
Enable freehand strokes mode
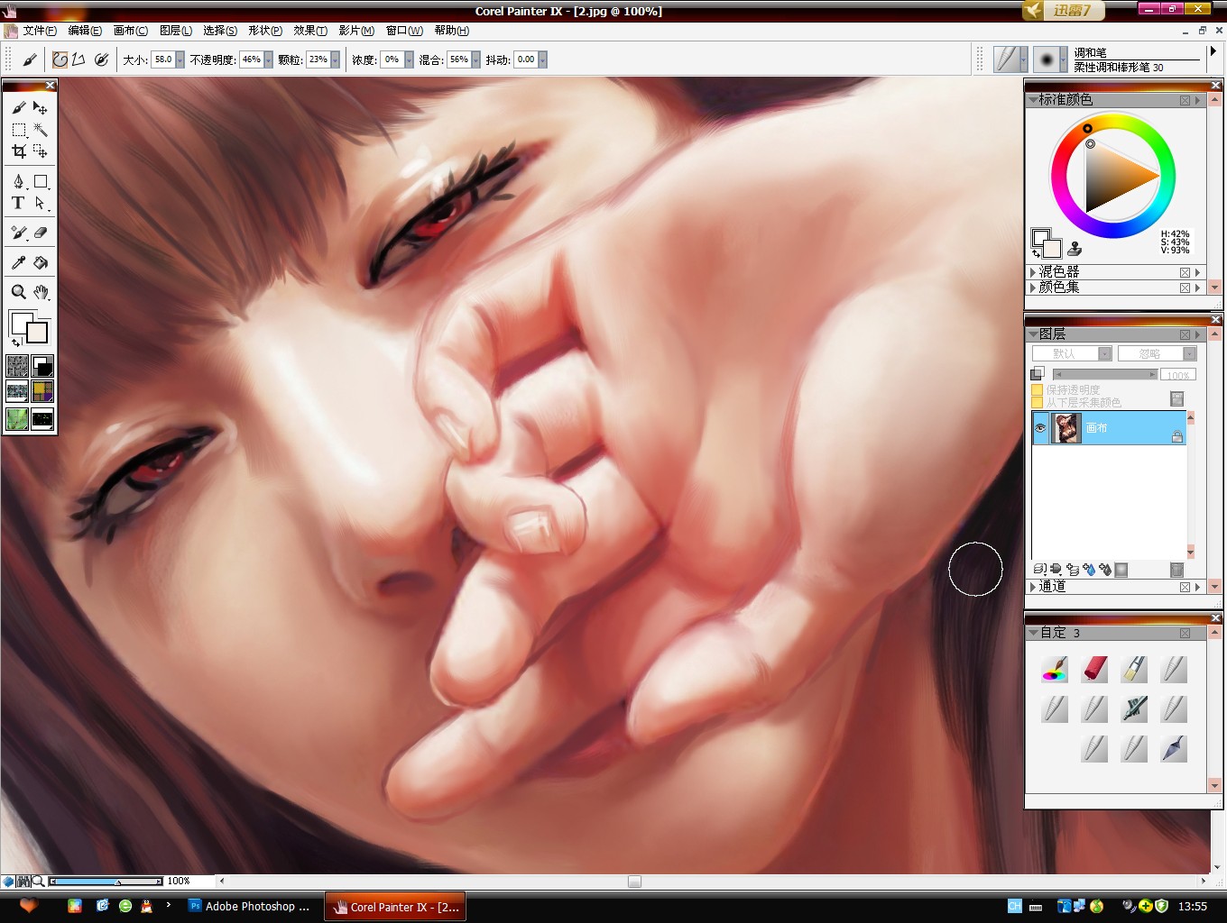(60, 59)
